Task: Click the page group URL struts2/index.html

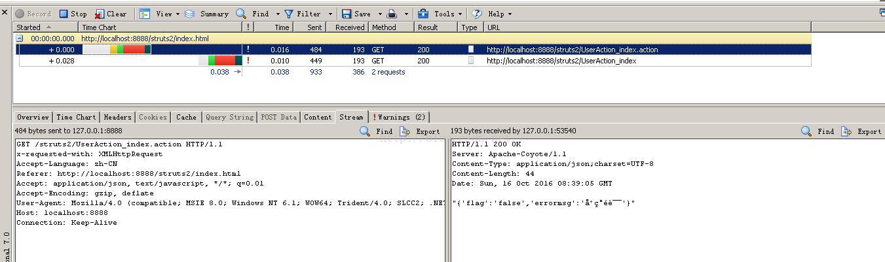Action: (145, 39)
